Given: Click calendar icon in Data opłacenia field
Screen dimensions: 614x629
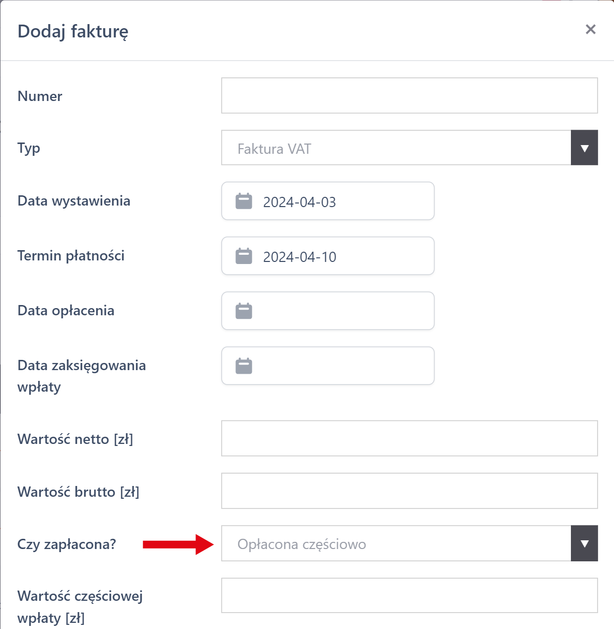Looking at the screenshot, I should pyautogui.click(x=244, y=311).
